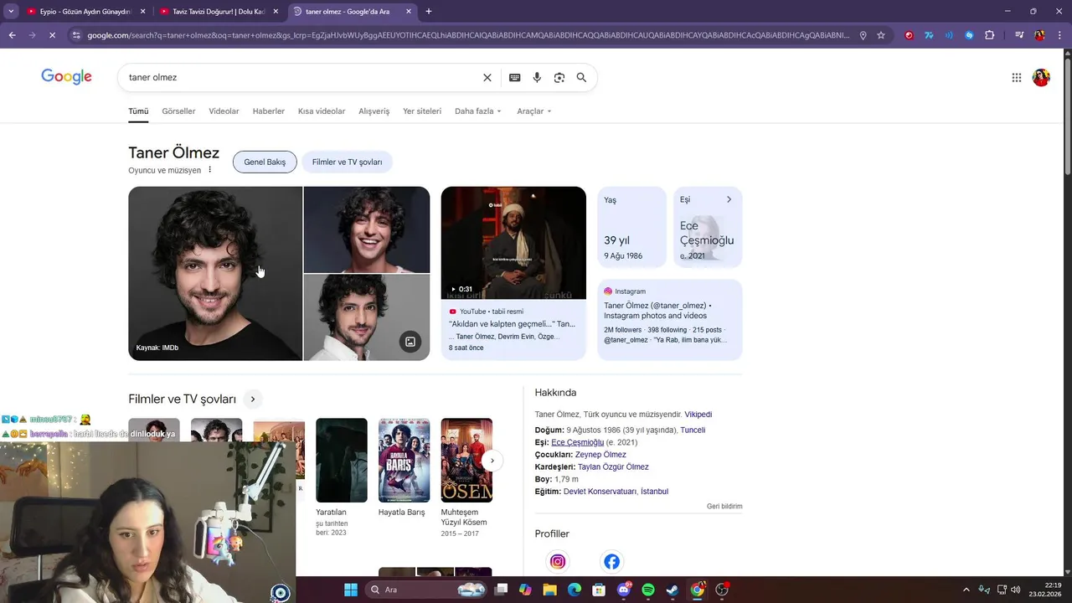1072x603 pixels.
Task: Select the Genel Bakış chip
Action: [265, 162]
